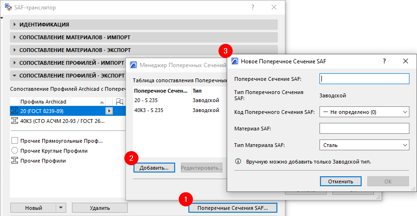Click the Удалить button
Screen dimensions: 417x216
pos(100,208)
